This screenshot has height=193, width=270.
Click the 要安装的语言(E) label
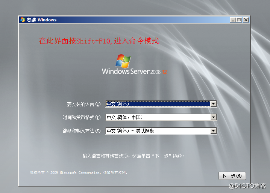click(85, 104)
